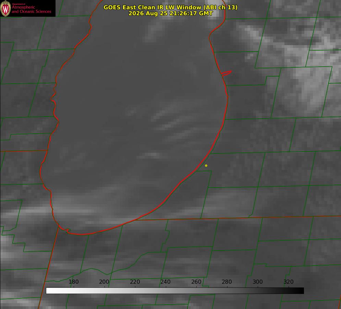Select the 220 temperature label
Image resolution: width=341 pixels, height=309 pixels.
point(135,282)
